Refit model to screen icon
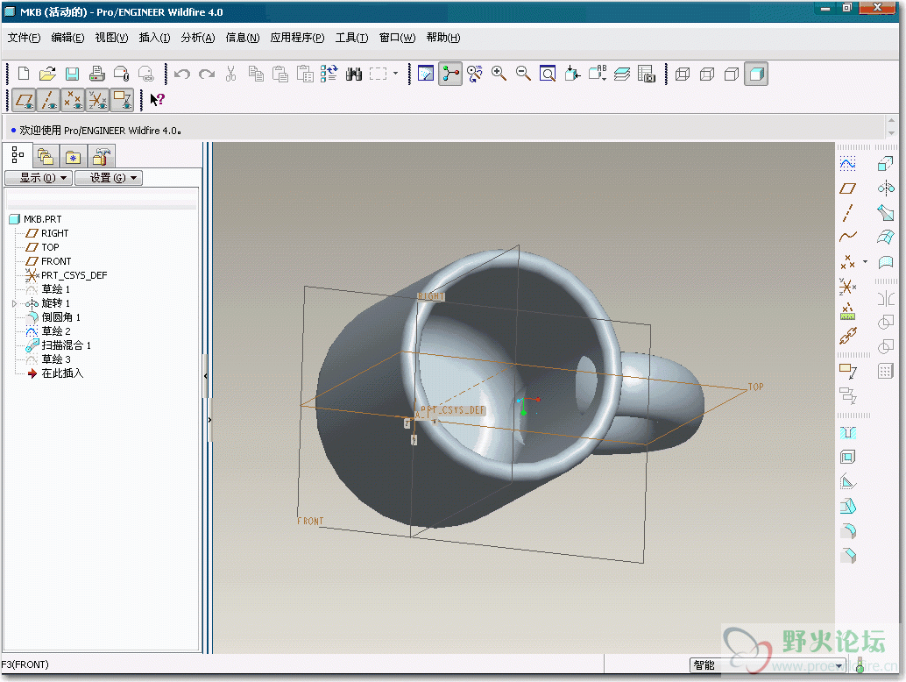Viewport: 906px width, 682px height. coord(547,74)
